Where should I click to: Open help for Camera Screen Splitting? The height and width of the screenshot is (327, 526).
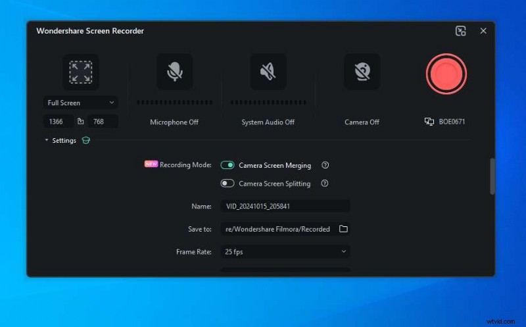pos(324,184)
